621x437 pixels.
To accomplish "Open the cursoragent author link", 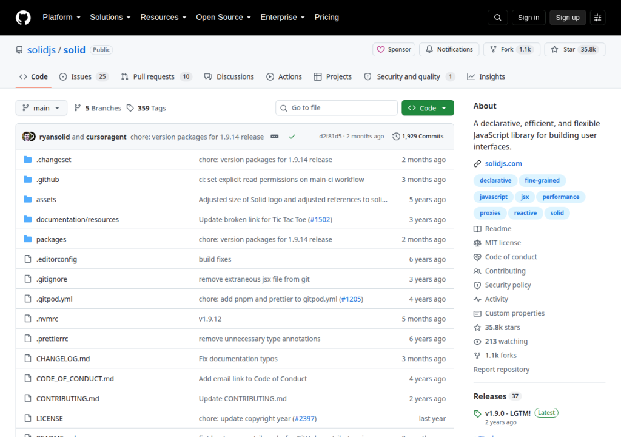I will [106, 137].
